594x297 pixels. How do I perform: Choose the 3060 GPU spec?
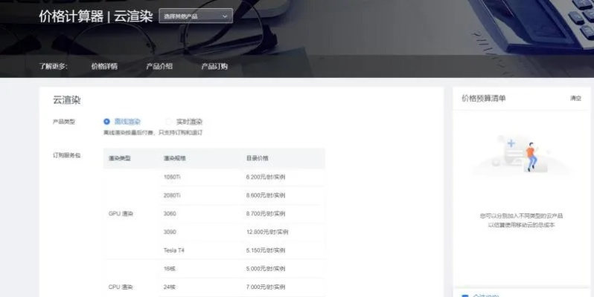170,214
